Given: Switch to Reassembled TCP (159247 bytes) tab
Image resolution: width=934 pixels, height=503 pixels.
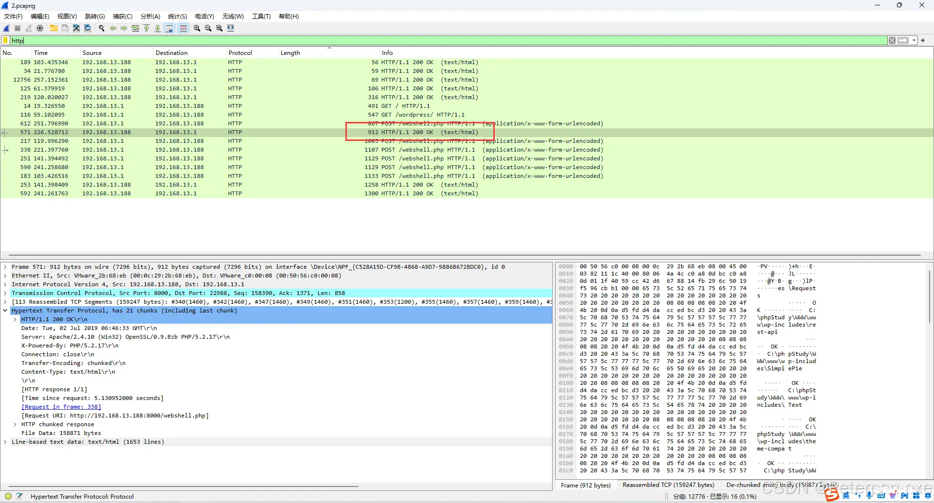Looking at the screenshot, I should coord(668,485).
